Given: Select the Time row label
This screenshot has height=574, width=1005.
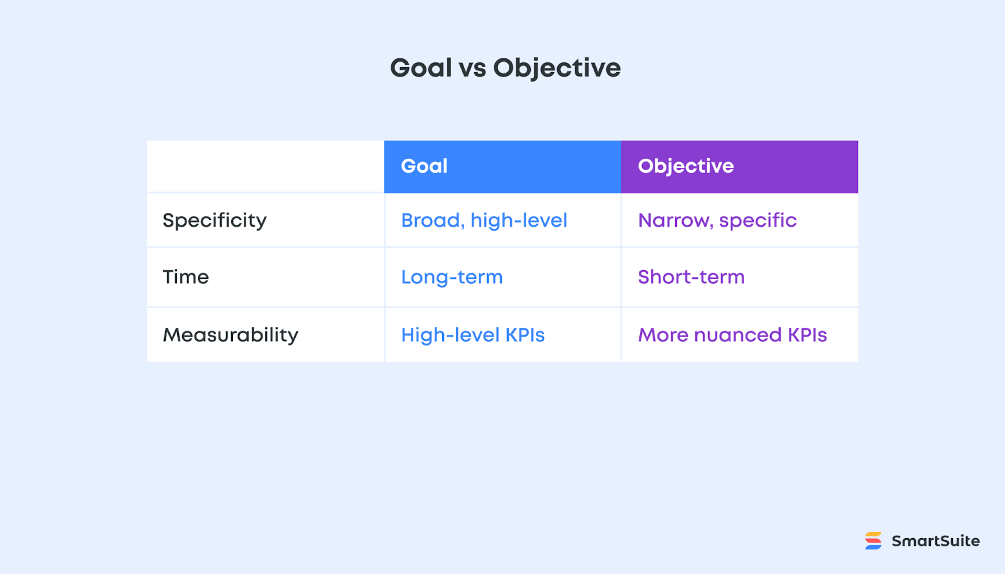Looking at the screenshot, I should [x=186, y=277].
